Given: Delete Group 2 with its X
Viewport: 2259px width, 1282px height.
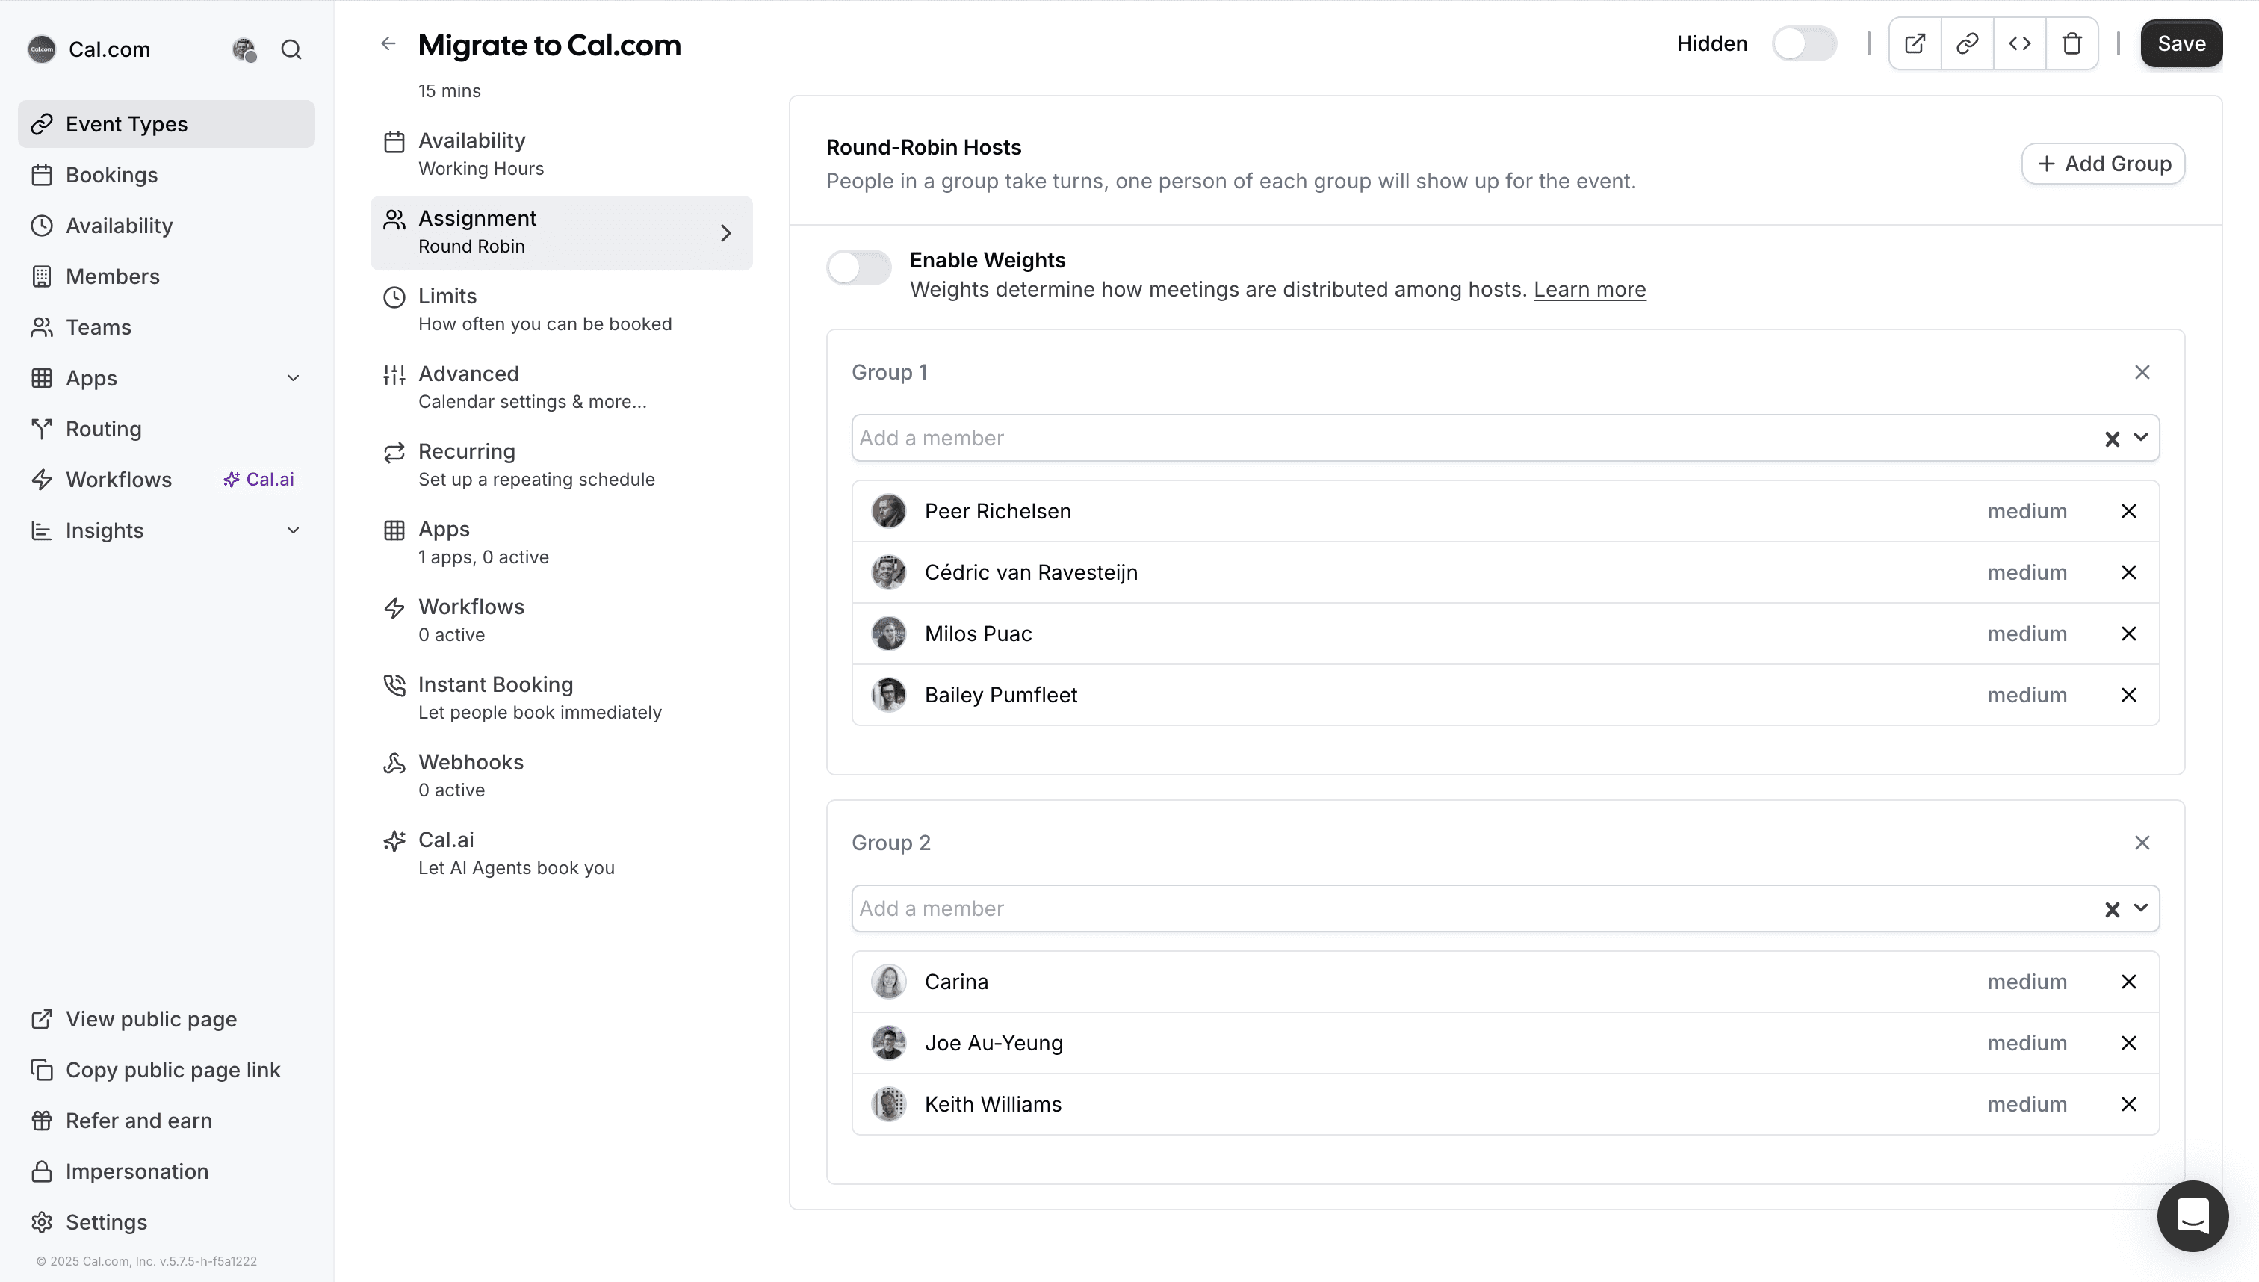Looking at the screenshot, I should click(2142, 843).
